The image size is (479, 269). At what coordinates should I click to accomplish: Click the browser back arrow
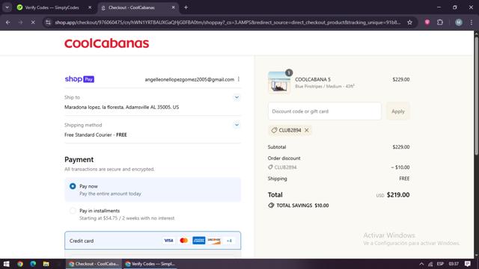tap(8, 22)
